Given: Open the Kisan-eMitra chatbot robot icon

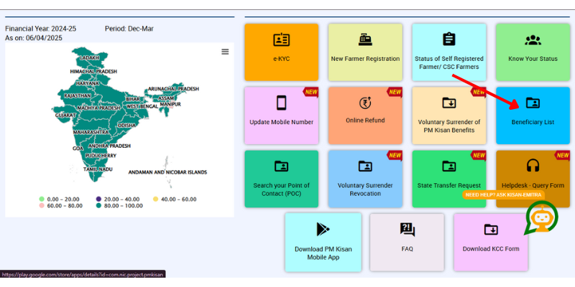Looking at the screenshot, I should click(x=541, y=218).
